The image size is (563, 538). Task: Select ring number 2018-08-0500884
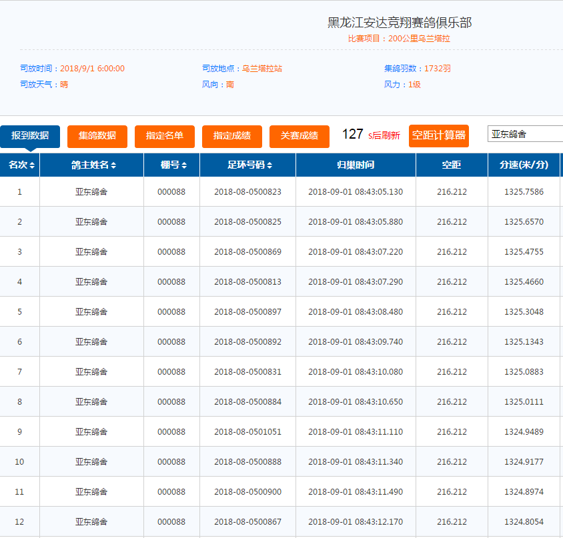click(x=247, y=401)
